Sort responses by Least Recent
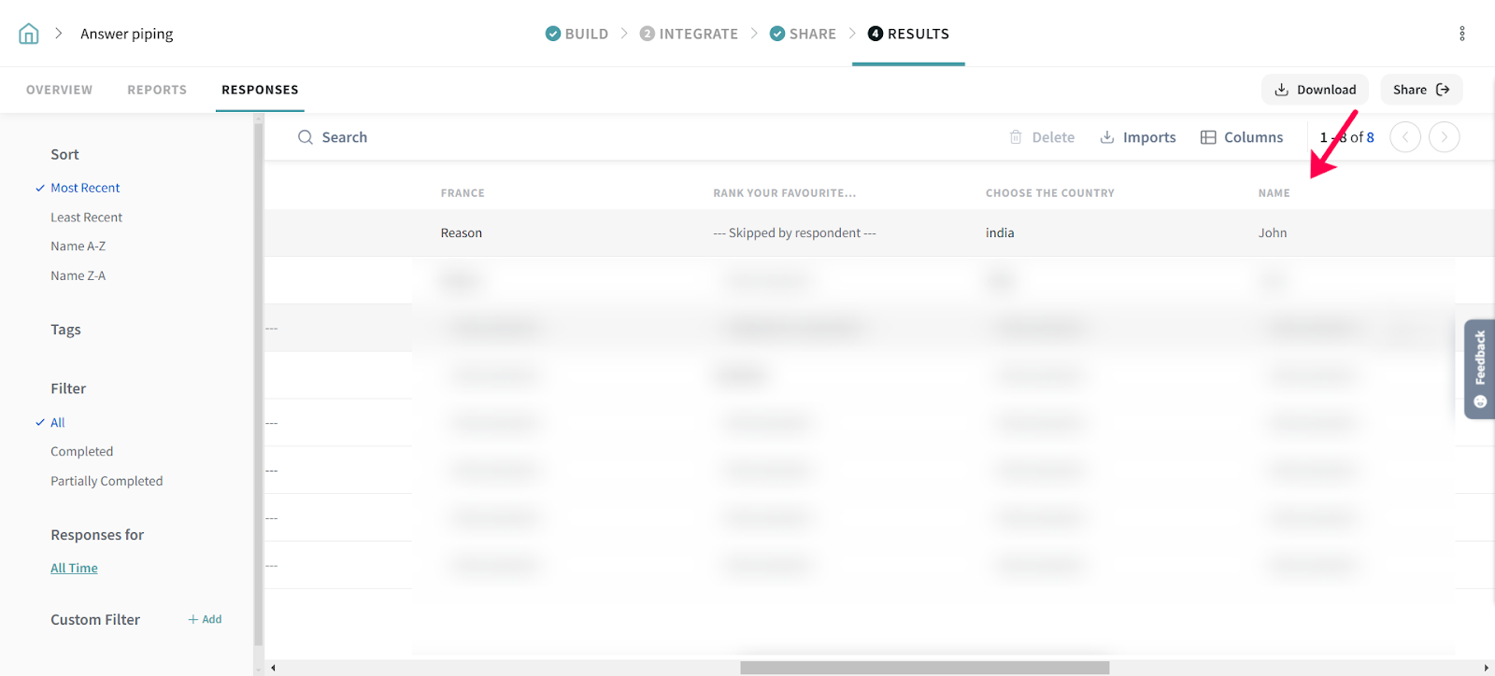The width and height of the screenshot is (1495, 676). (x=86, y=218)
